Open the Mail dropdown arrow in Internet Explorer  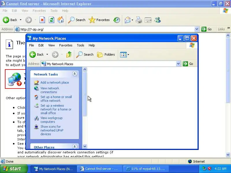(x=132, y=20)
